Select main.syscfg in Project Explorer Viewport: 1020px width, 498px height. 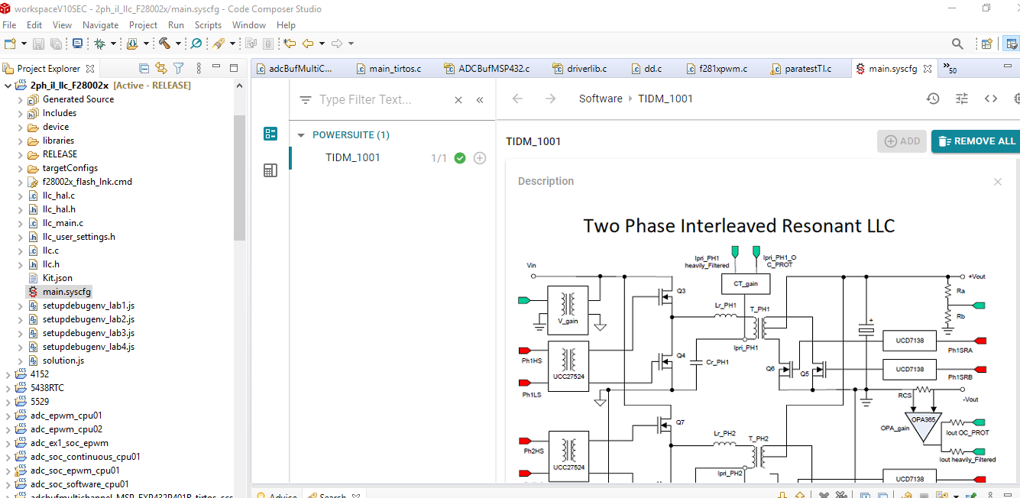66,292
